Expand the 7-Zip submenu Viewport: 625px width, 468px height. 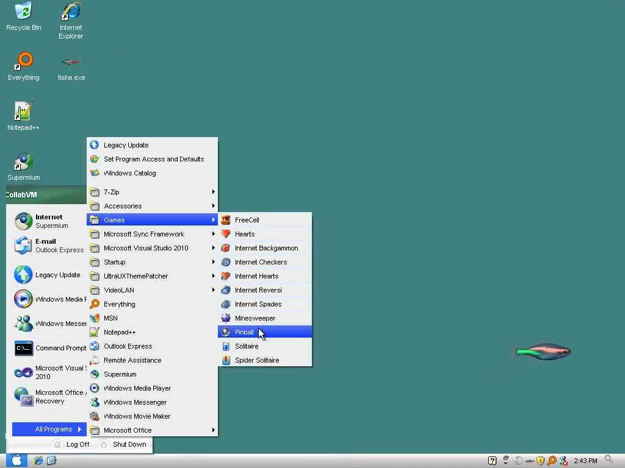point(152,192)
